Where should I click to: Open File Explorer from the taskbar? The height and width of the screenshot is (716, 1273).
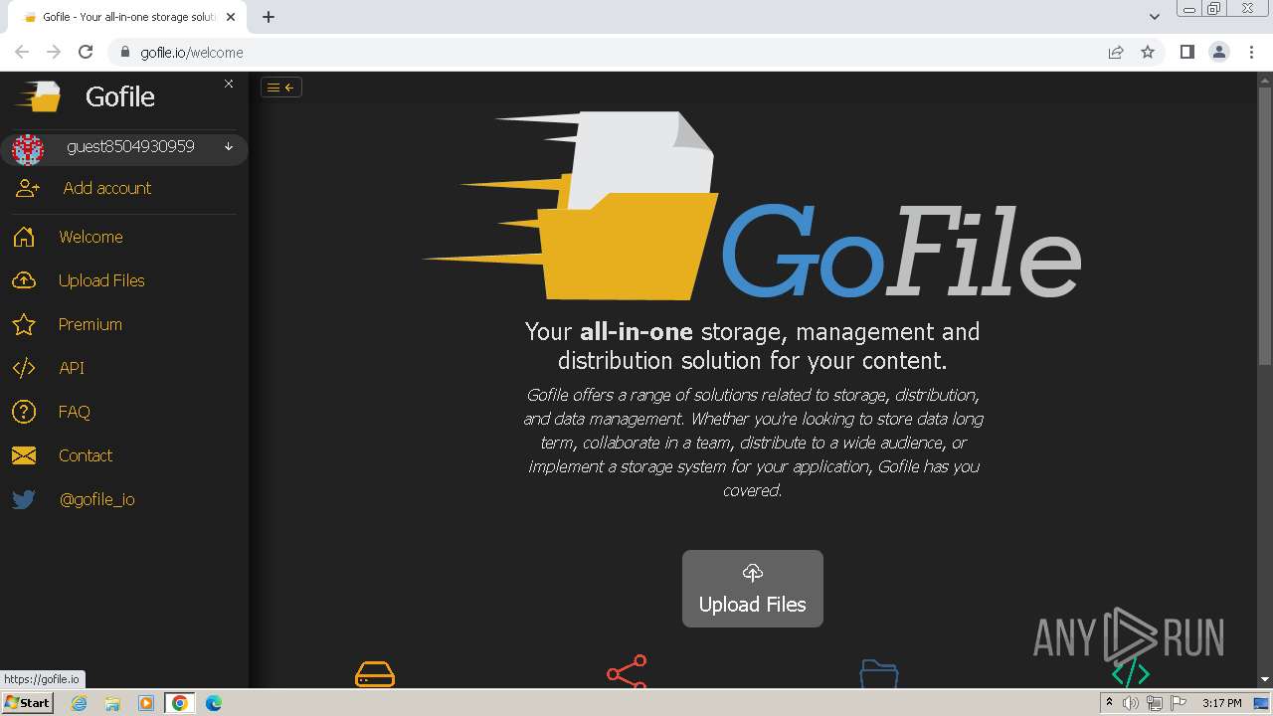pos(112,703)
